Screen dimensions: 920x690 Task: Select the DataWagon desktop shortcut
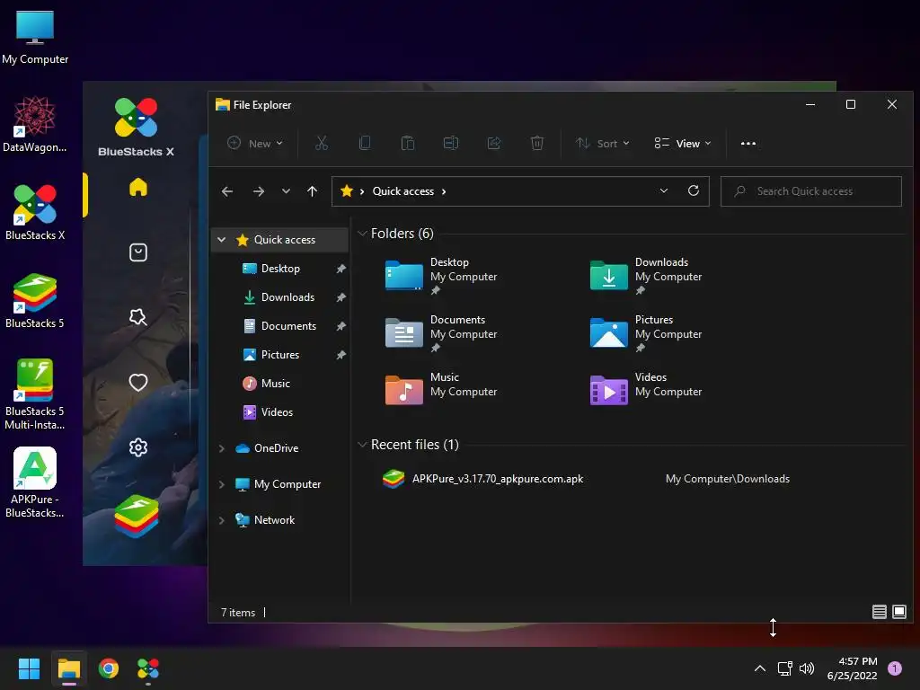point(35,124)
